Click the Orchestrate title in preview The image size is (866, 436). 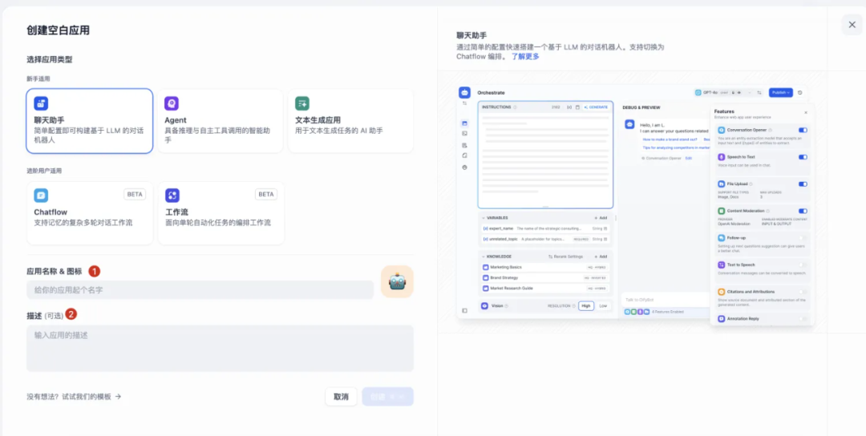pos(491,93)
